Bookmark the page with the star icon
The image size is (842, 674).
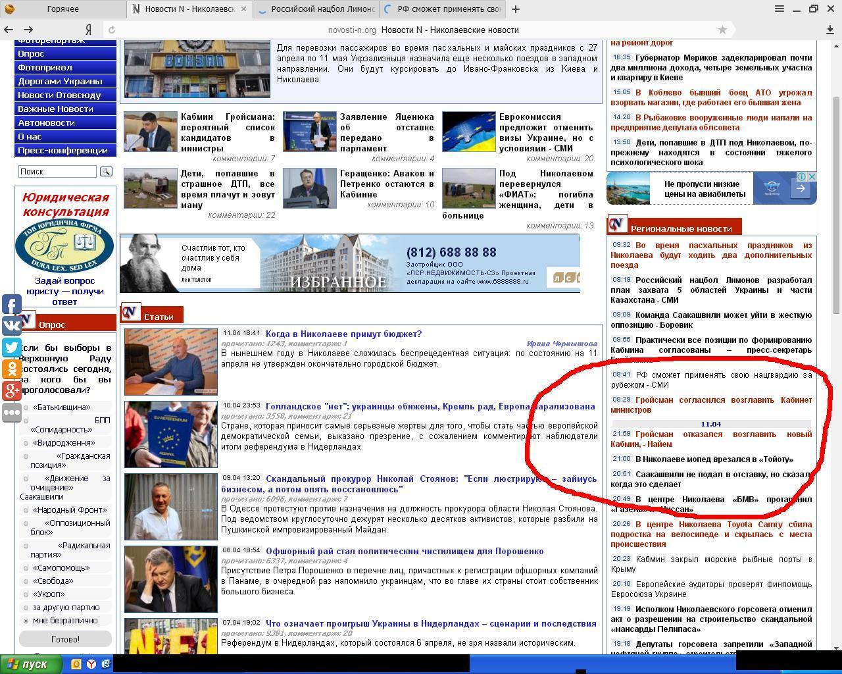tap(722, 30)
